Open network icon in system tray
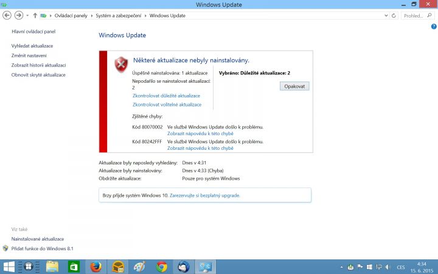The width and height of the screenshot is (438, 274). (379, 267)
